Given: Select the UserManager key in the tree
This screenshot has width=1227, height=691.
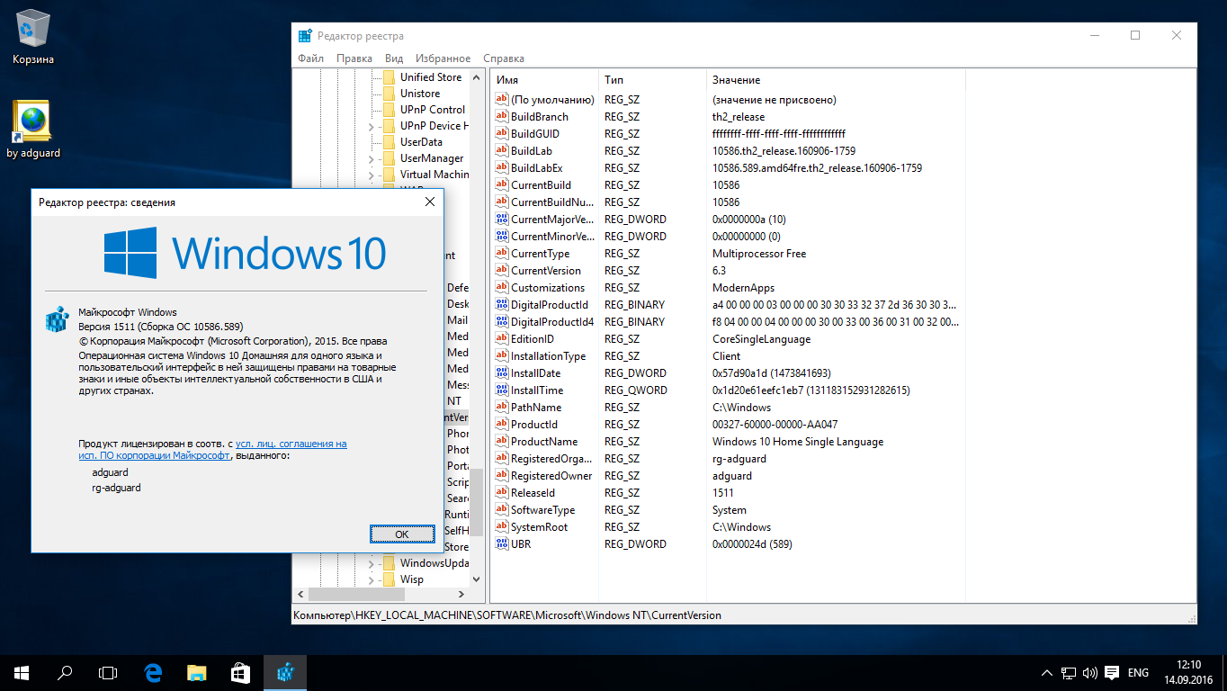Looking at the screenshot, I should pyautogui.click(x=432, y=158).
